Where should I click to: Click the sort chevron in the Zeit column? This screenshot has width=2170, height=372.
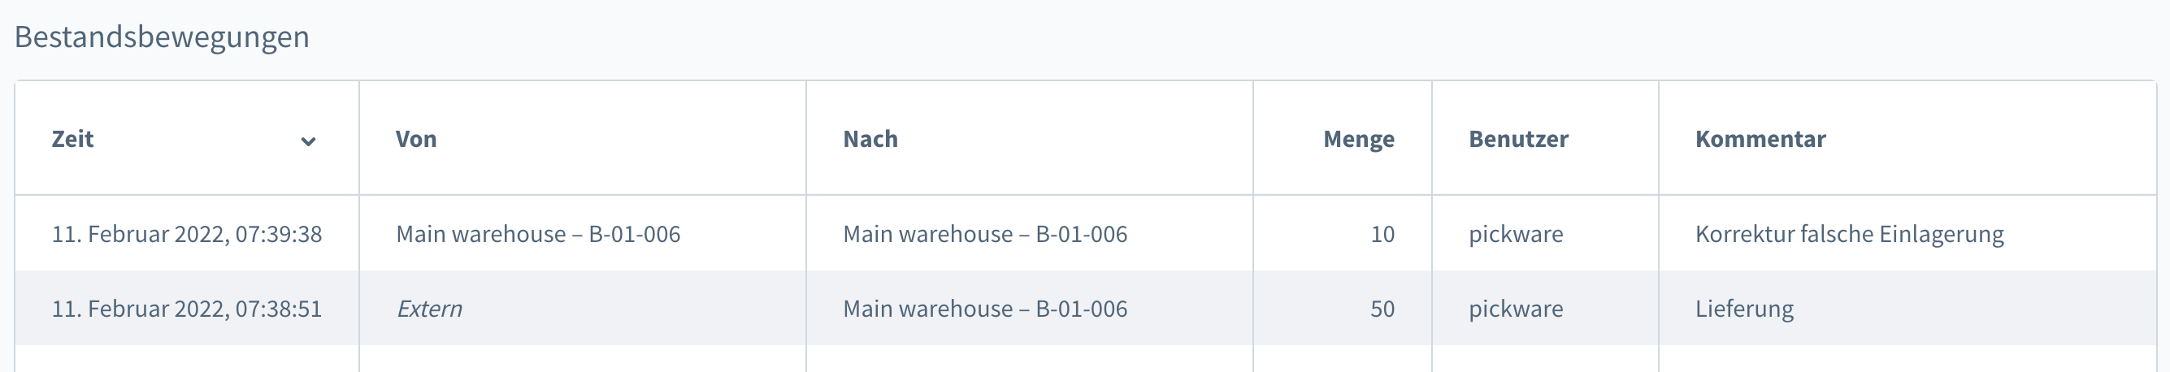click(x=308, y=141)
